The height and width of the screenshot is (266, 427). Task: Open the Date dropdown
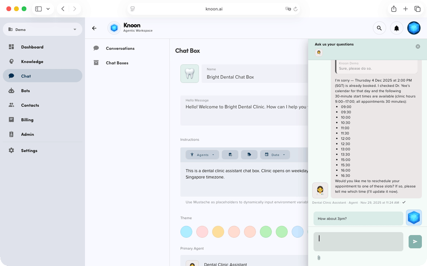275,154
